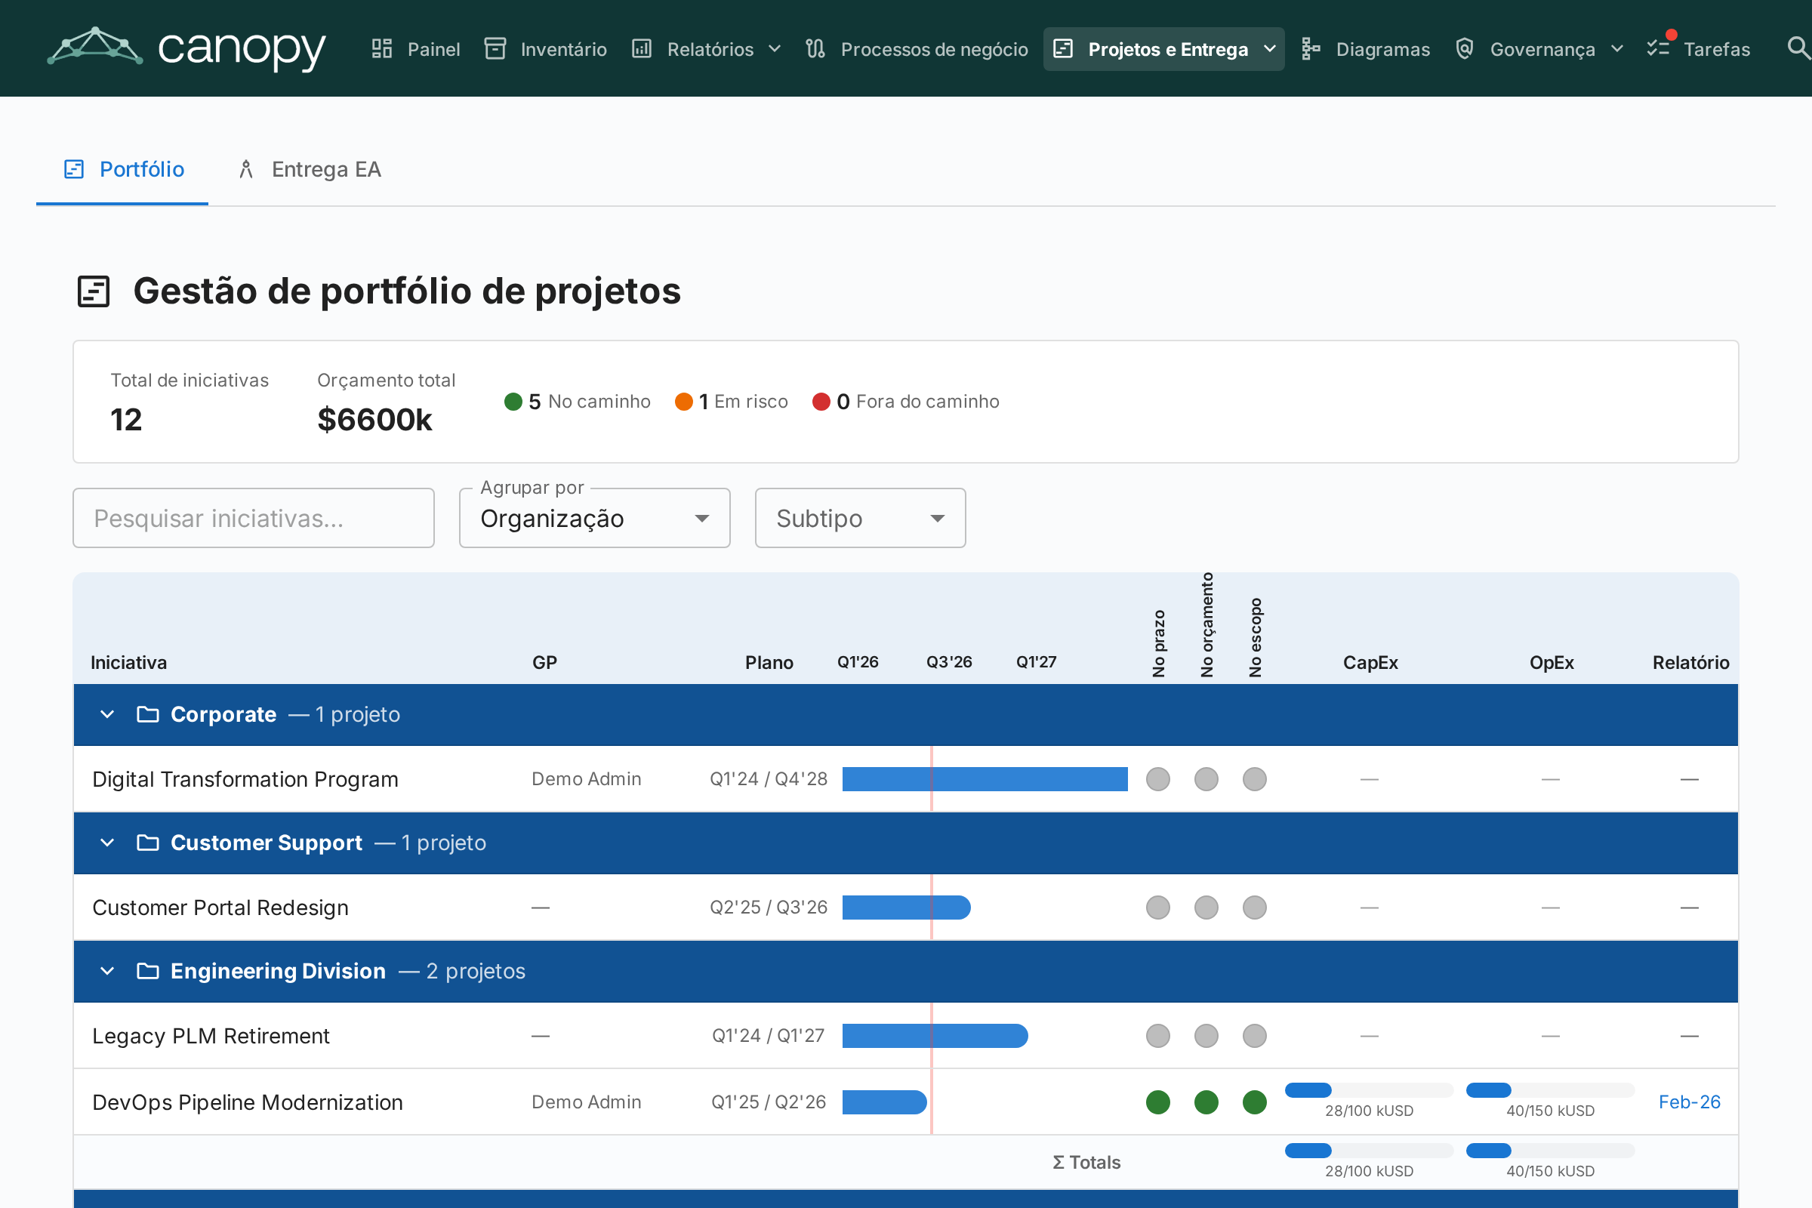
Task: Expand the Governança menu chevron
Action: coord(1617,49)
